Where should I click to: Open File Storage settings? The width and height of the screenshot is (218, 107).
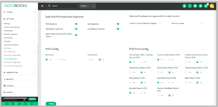[x=8, y=38]
